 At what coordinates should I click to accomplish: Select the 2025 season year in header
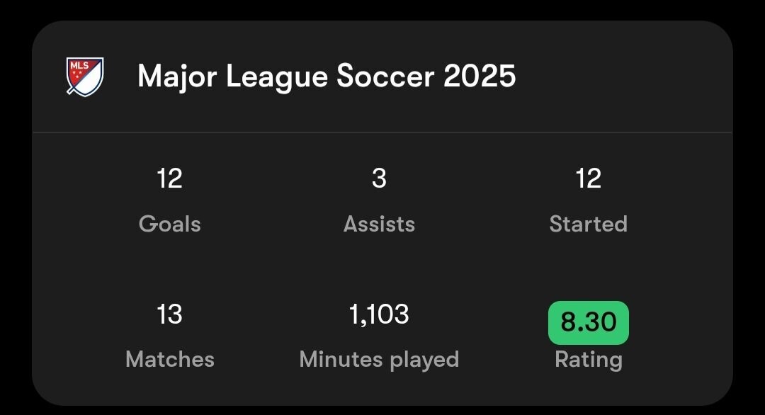pos(480,76)
